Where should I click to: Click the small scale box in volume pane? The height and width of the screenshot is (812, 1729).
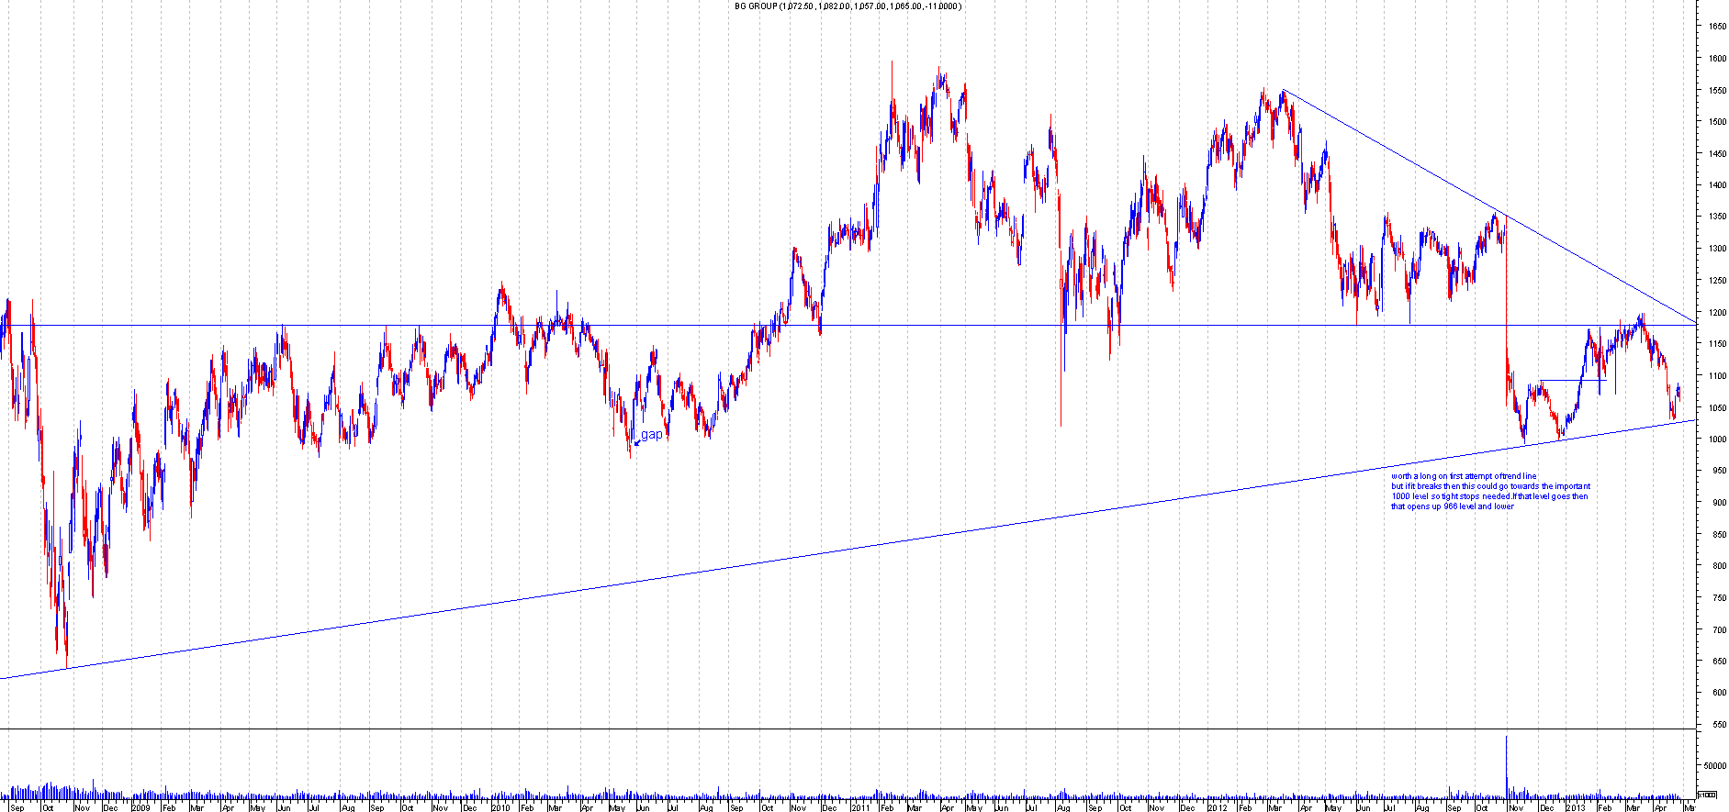(1707, 795)
